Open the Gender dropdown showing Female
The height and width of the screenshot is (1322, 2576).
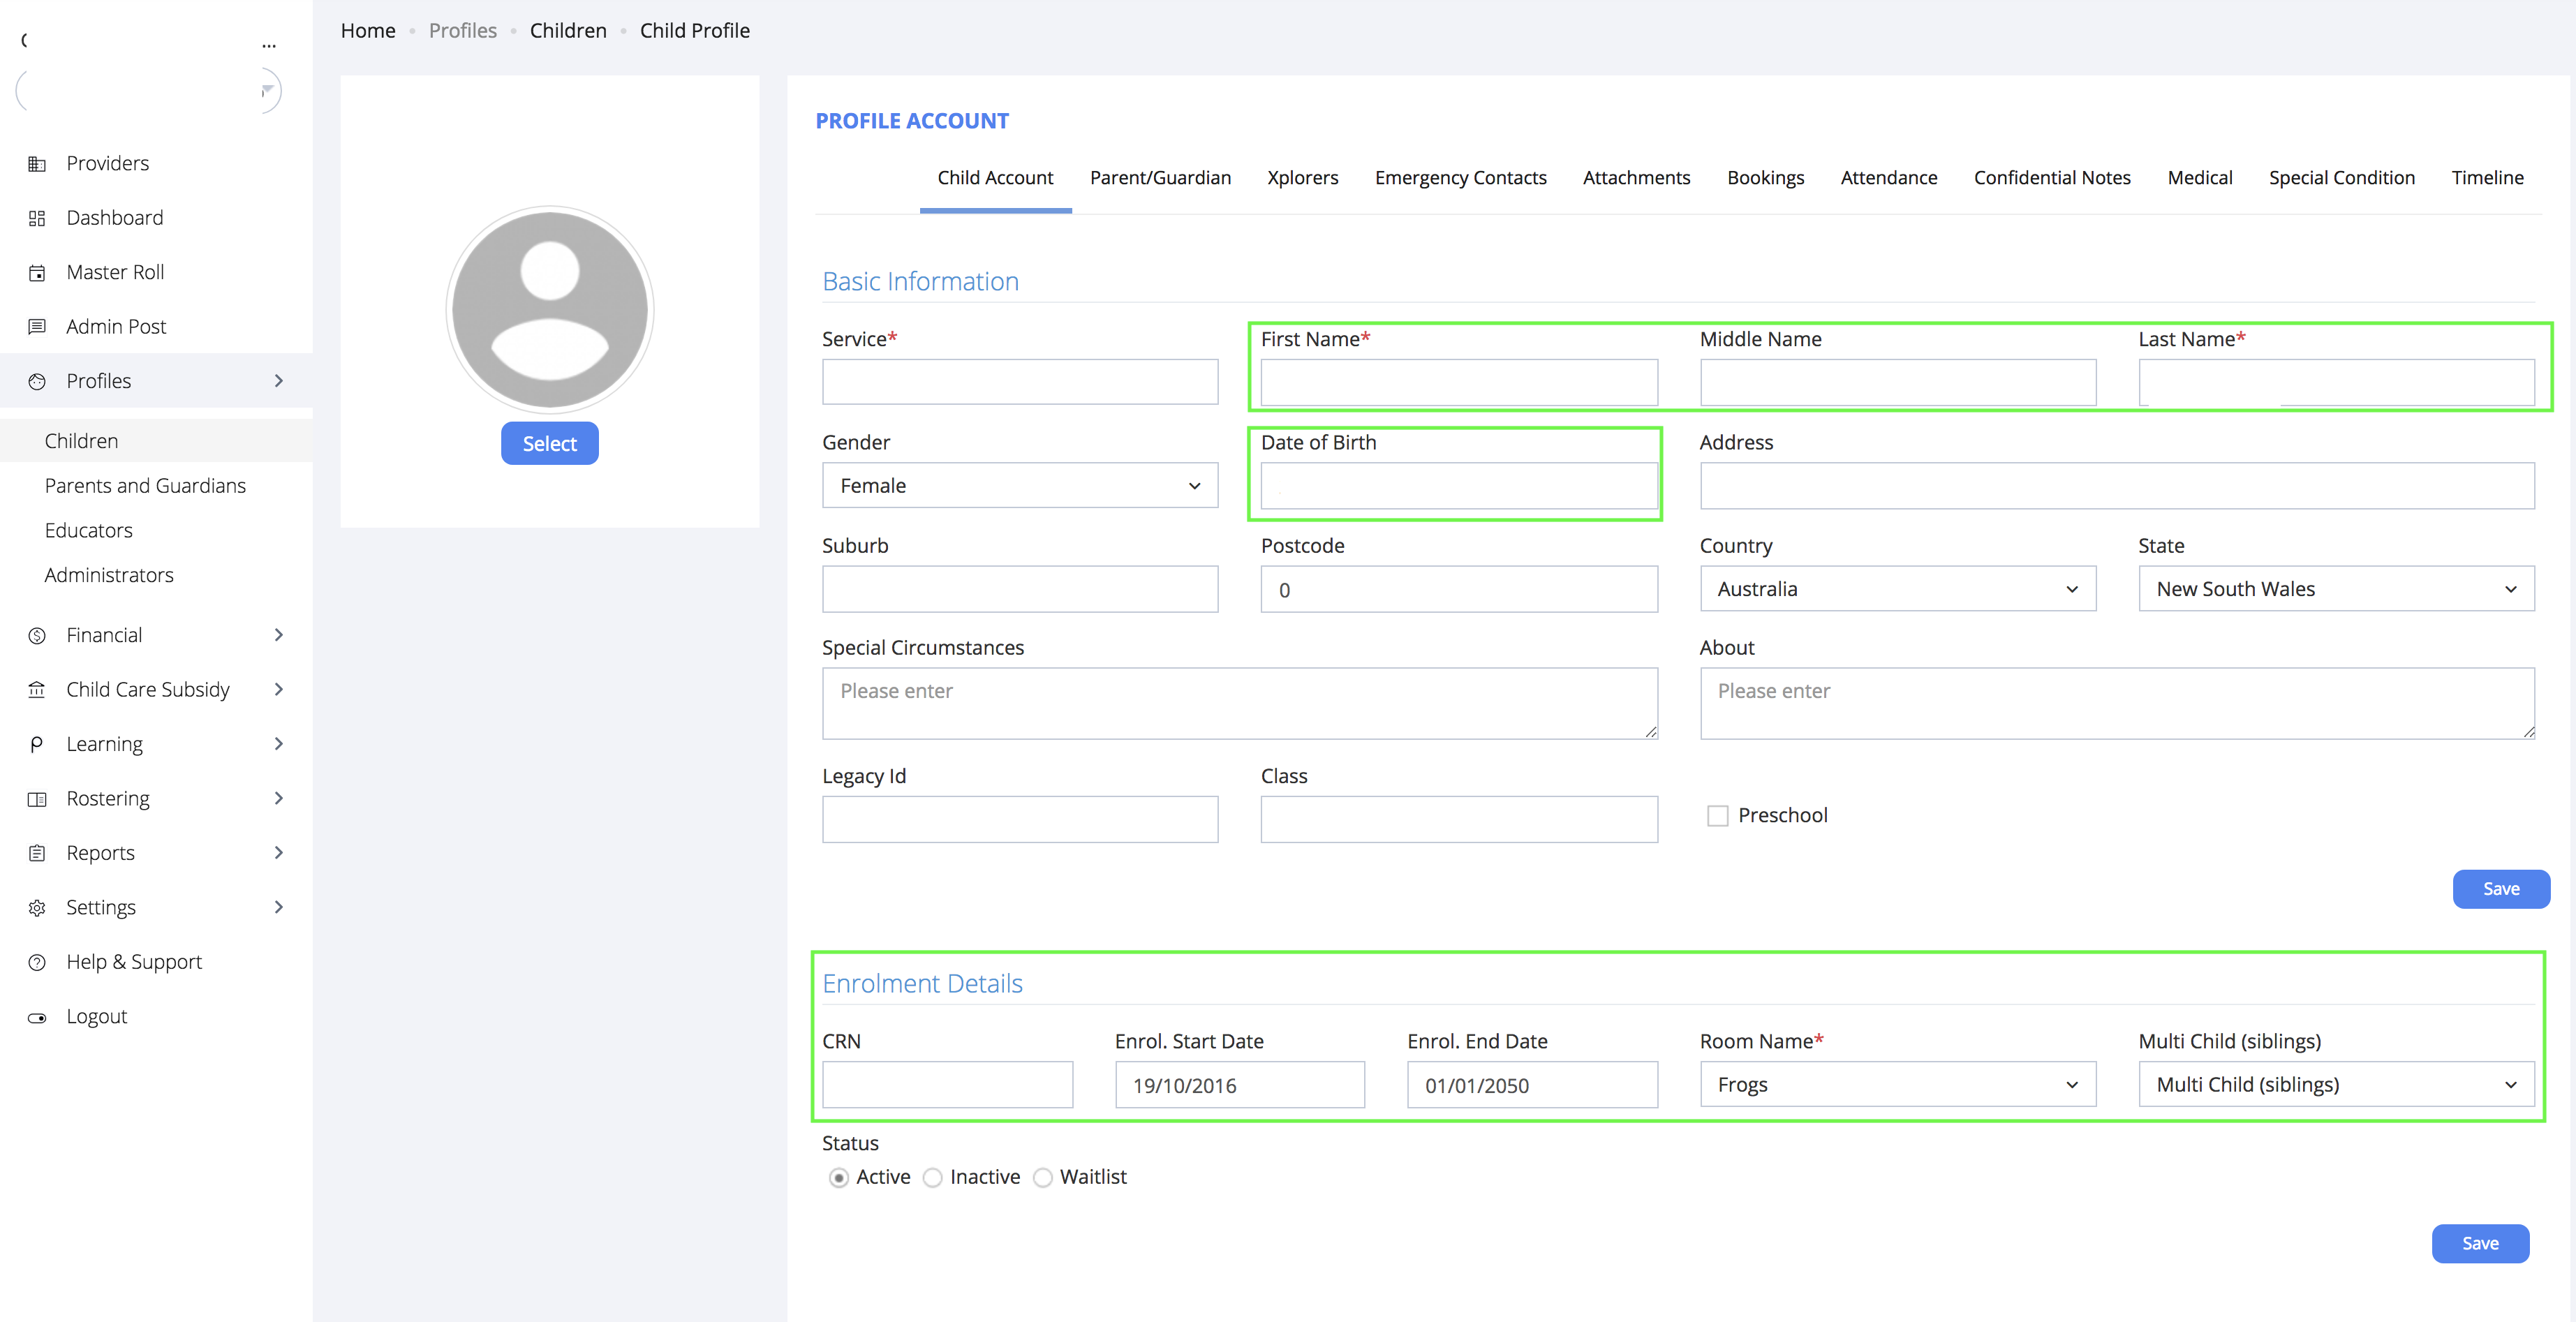tap(1020, 485)
